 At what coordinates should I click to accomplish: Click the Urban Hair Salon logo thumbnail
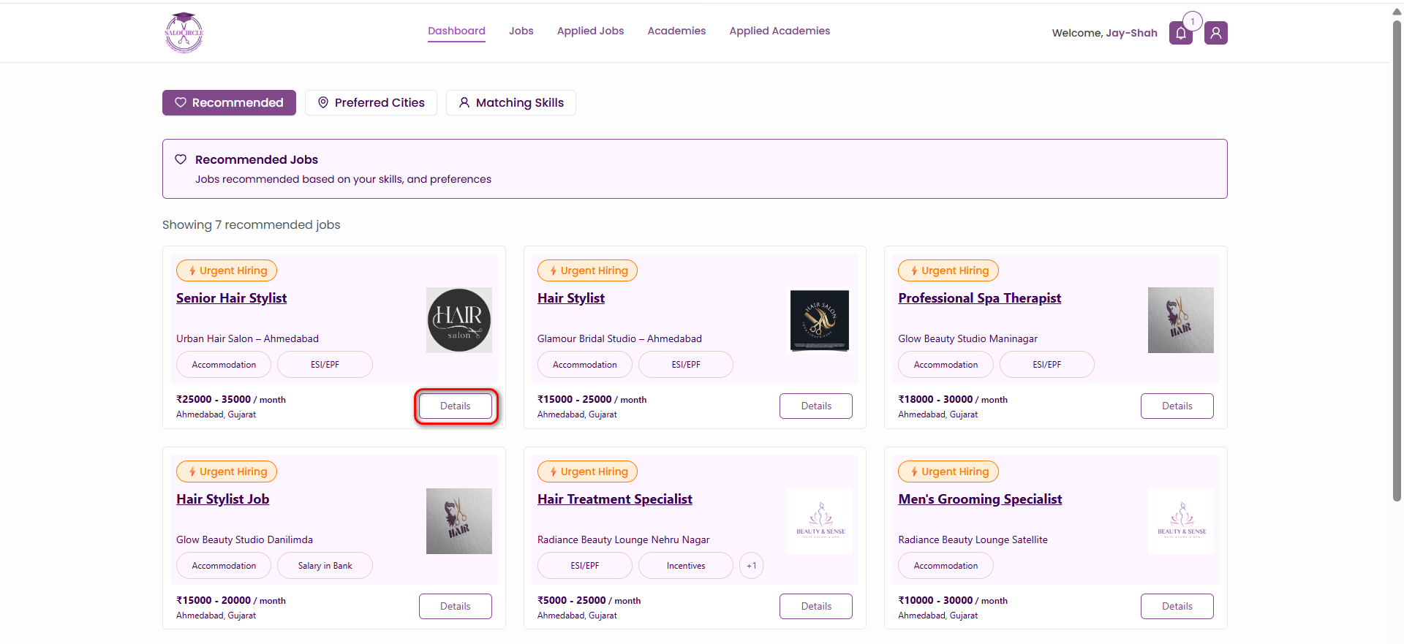coord(459,320)
